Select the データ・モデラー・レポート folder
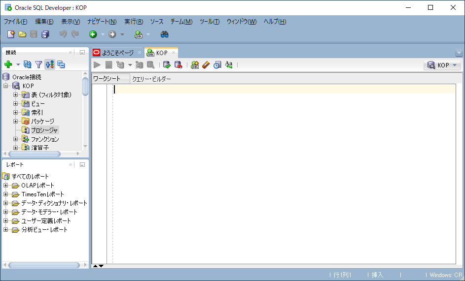 (x=49, y=212)
